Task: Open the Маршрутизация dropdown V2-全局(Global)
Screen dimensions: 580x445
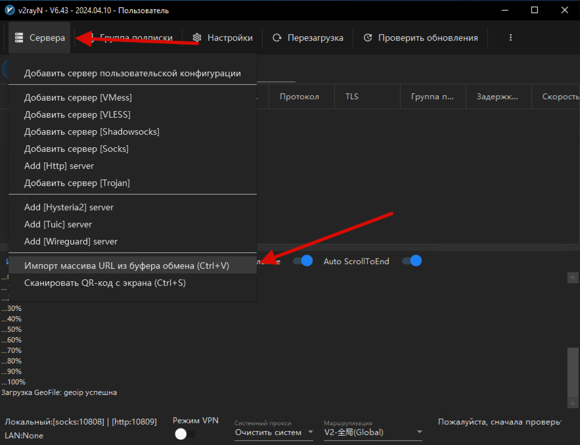Action: (x=373, y=432)
